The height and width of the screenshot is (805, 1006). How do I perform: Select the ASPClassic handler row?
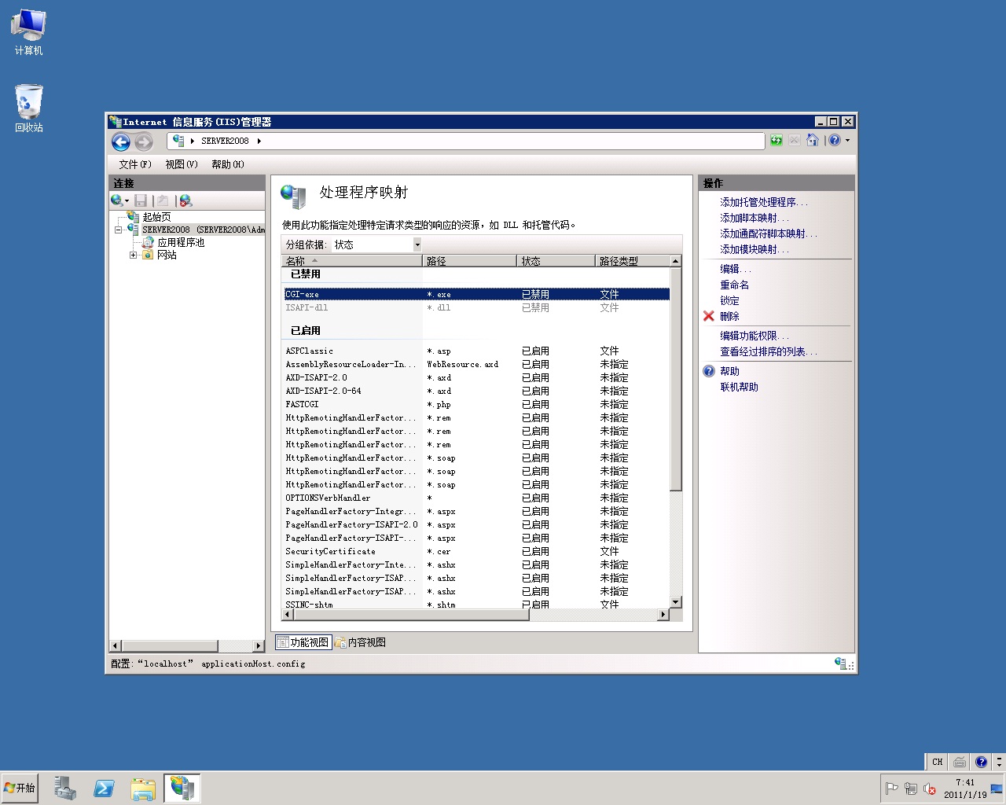[x=476, y=351]
